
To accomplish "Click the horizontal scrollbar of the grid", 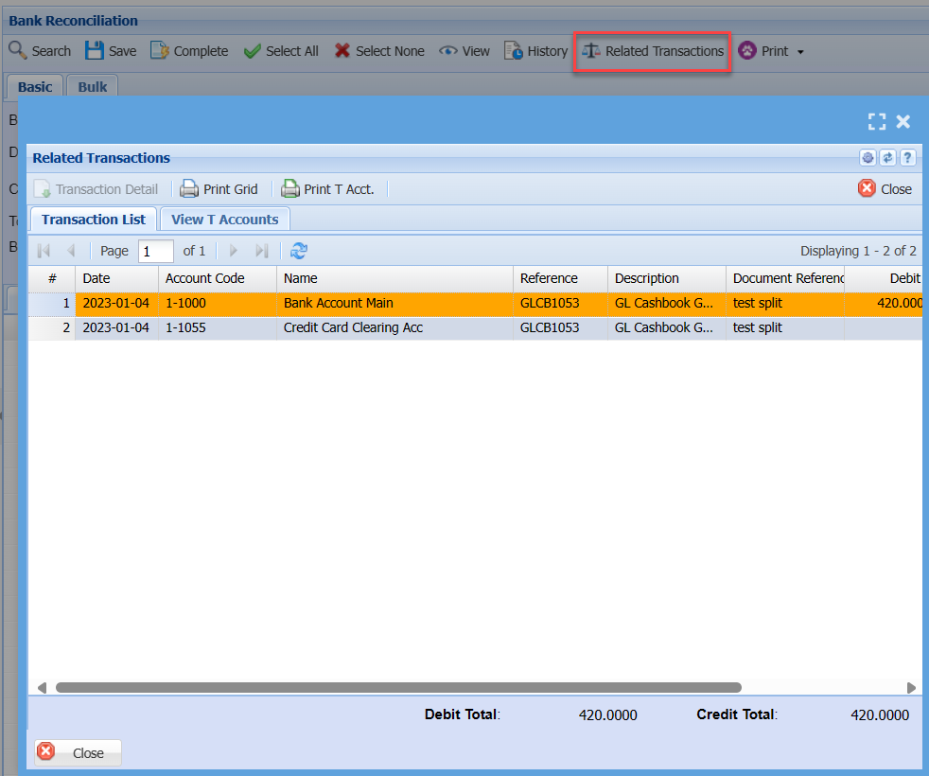I will coord(397,688).
